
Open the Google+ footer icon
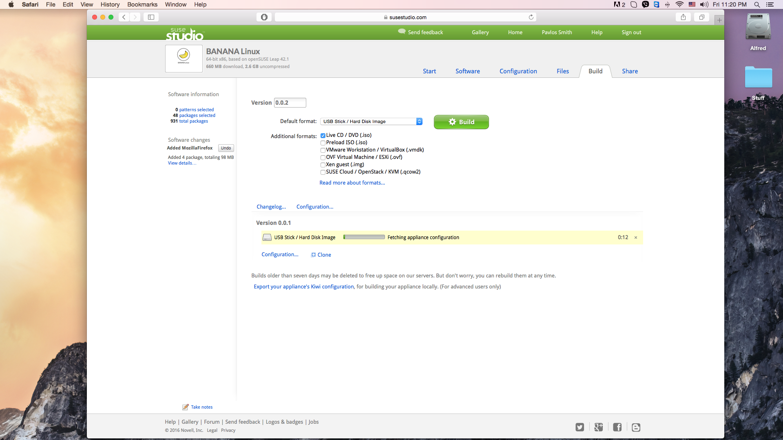(x=598, y=427)
